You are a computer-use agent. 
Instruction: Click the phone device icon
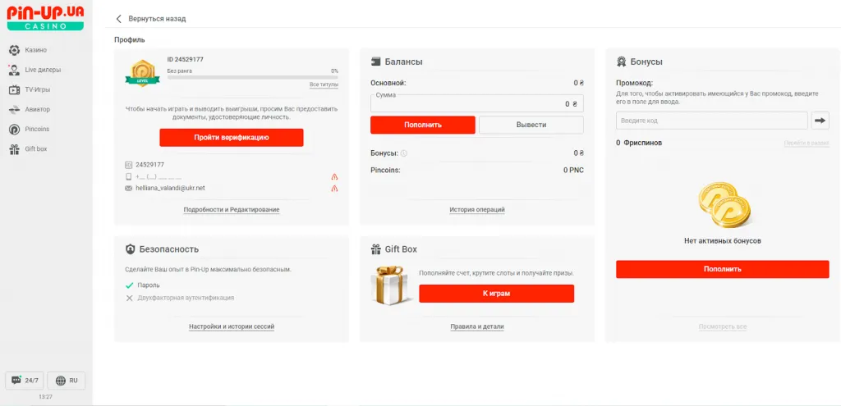tap(128, 177)
